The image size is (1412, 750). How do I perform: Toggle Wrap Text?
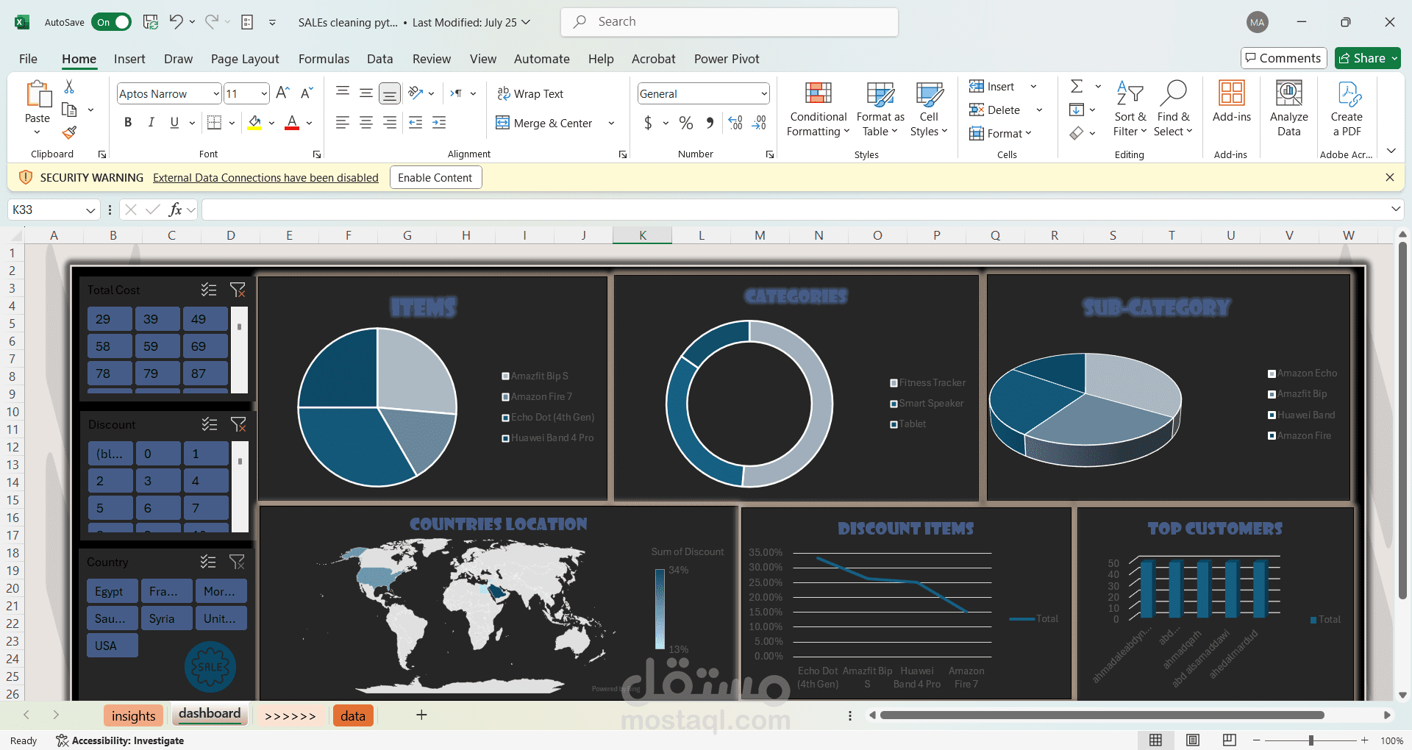point(530,93)
